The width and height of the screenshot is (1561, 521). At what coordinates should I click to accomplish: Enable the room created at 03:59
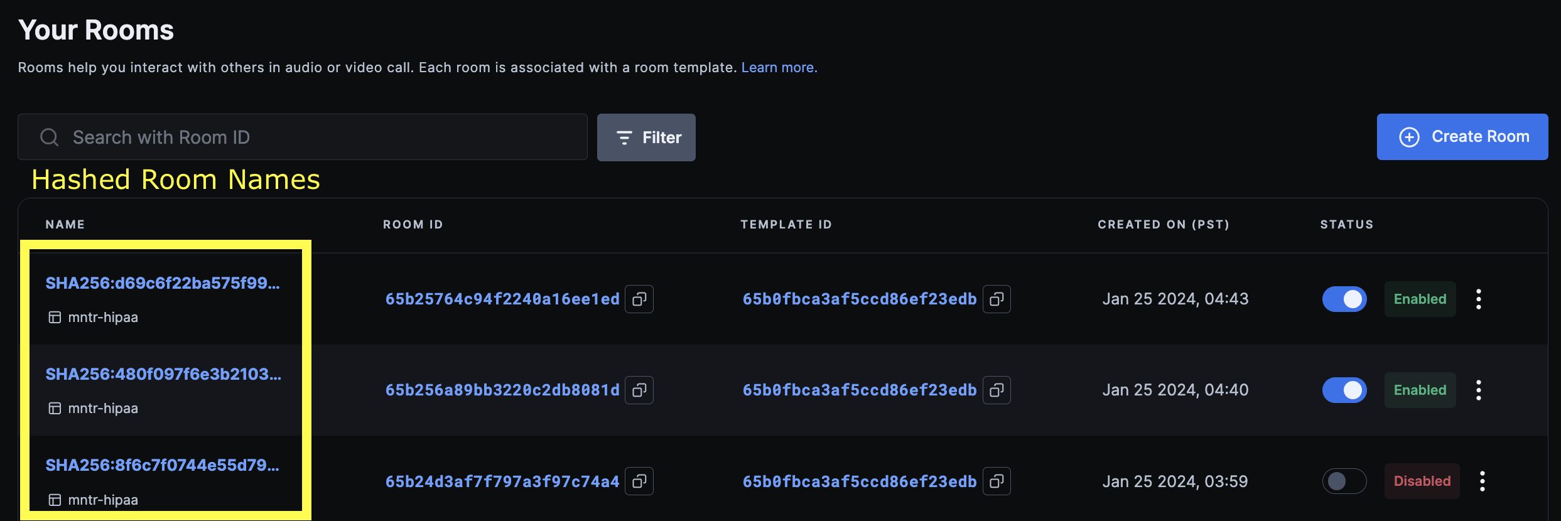pos(1344,481)
